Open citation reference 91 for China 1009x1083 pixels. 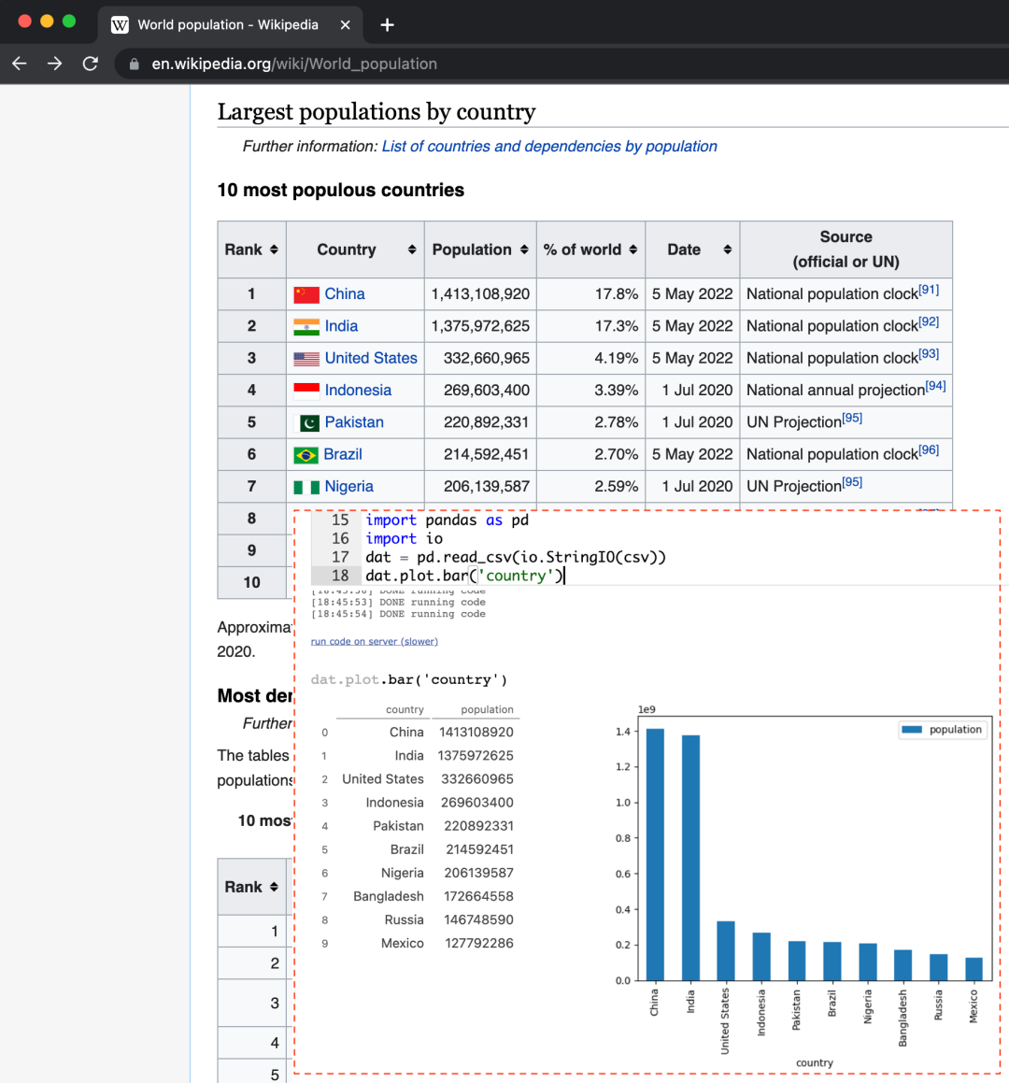coord(929,290)
